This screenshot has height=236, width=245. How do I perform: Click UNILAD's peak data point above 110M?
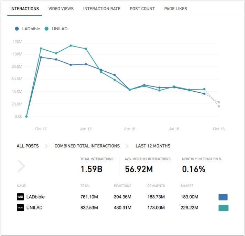[x=71, y=45]
